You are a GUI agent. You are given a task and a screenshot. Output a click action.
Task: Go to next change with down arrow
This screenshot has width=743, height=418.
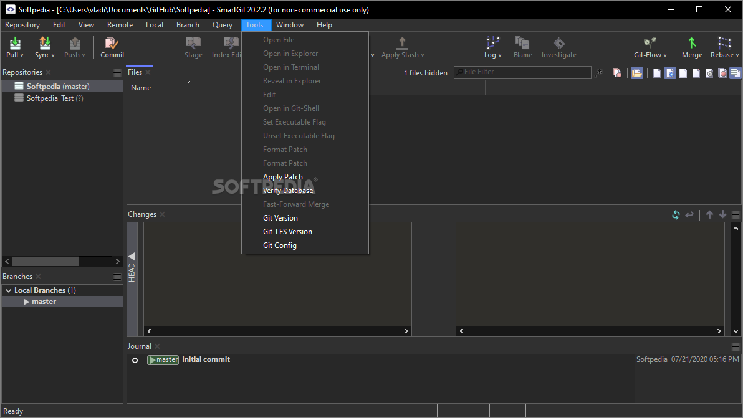[722, 214]
